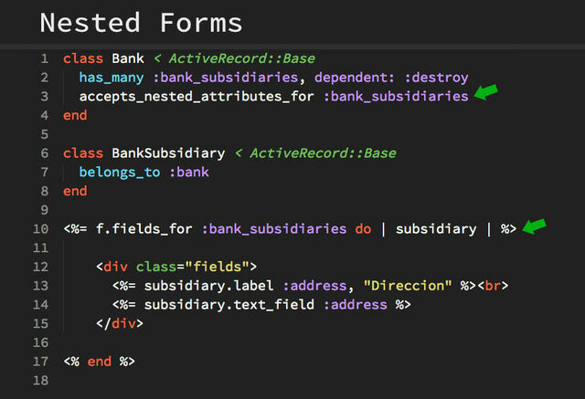Click '"fields"' string on line 12

tap(218, 267)
